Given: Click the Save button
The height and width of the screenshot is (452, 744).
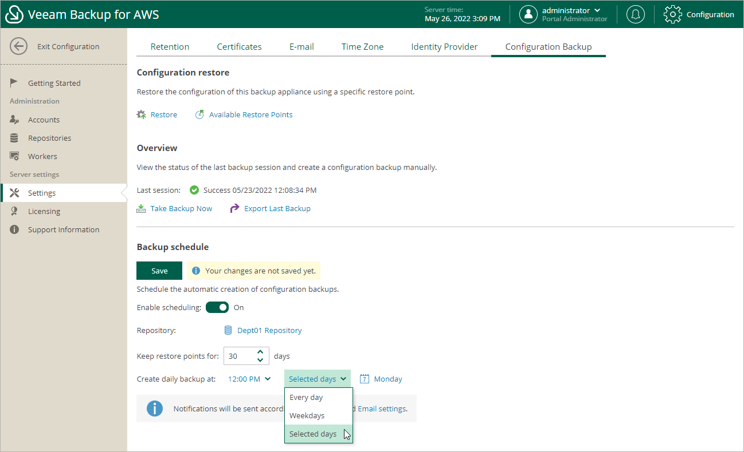Looking at the screenshot, I should (x=159, y=270).
